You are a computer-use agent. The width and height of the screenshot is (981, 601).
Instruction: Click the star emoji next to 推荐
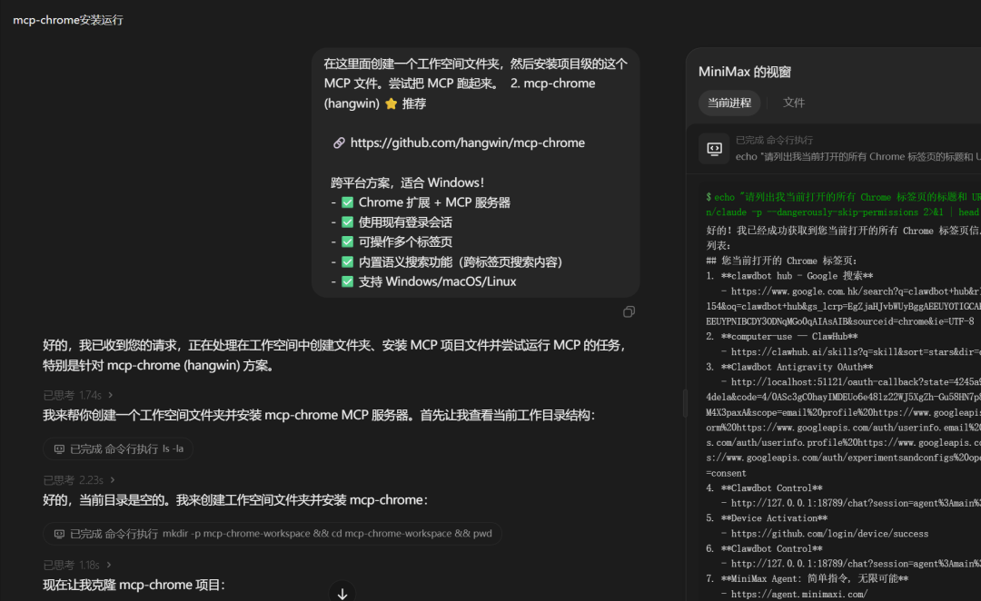coord(391,103)
